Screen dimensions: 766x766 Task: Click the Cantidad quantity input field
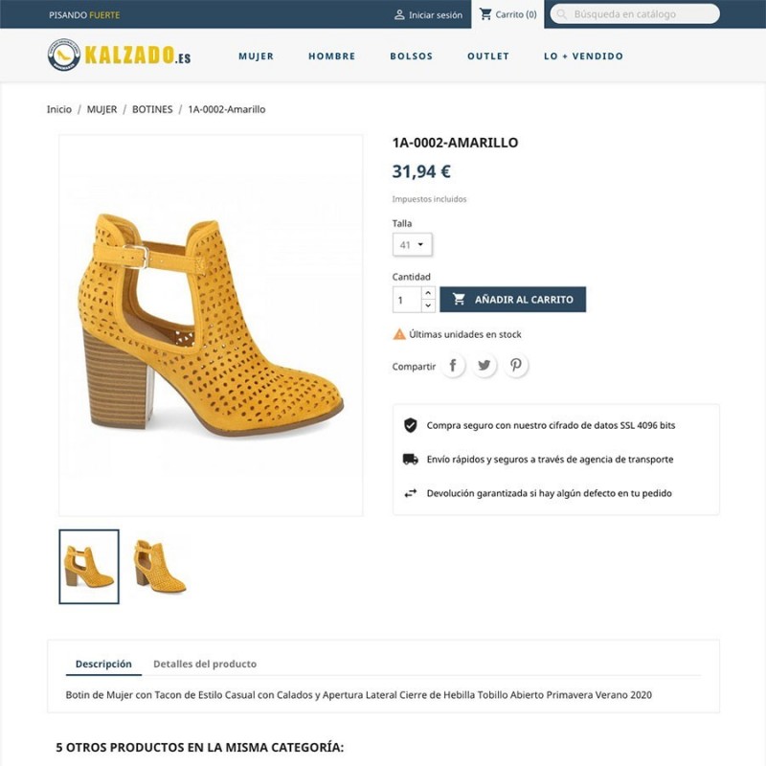[407, 300]
